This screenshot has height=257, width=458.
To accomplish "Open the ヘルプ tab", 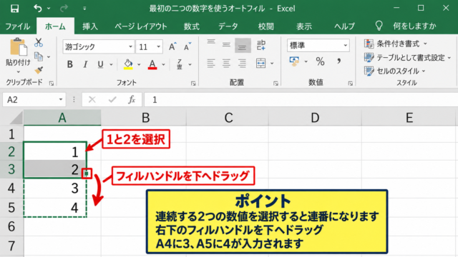I will coord(344,26).
